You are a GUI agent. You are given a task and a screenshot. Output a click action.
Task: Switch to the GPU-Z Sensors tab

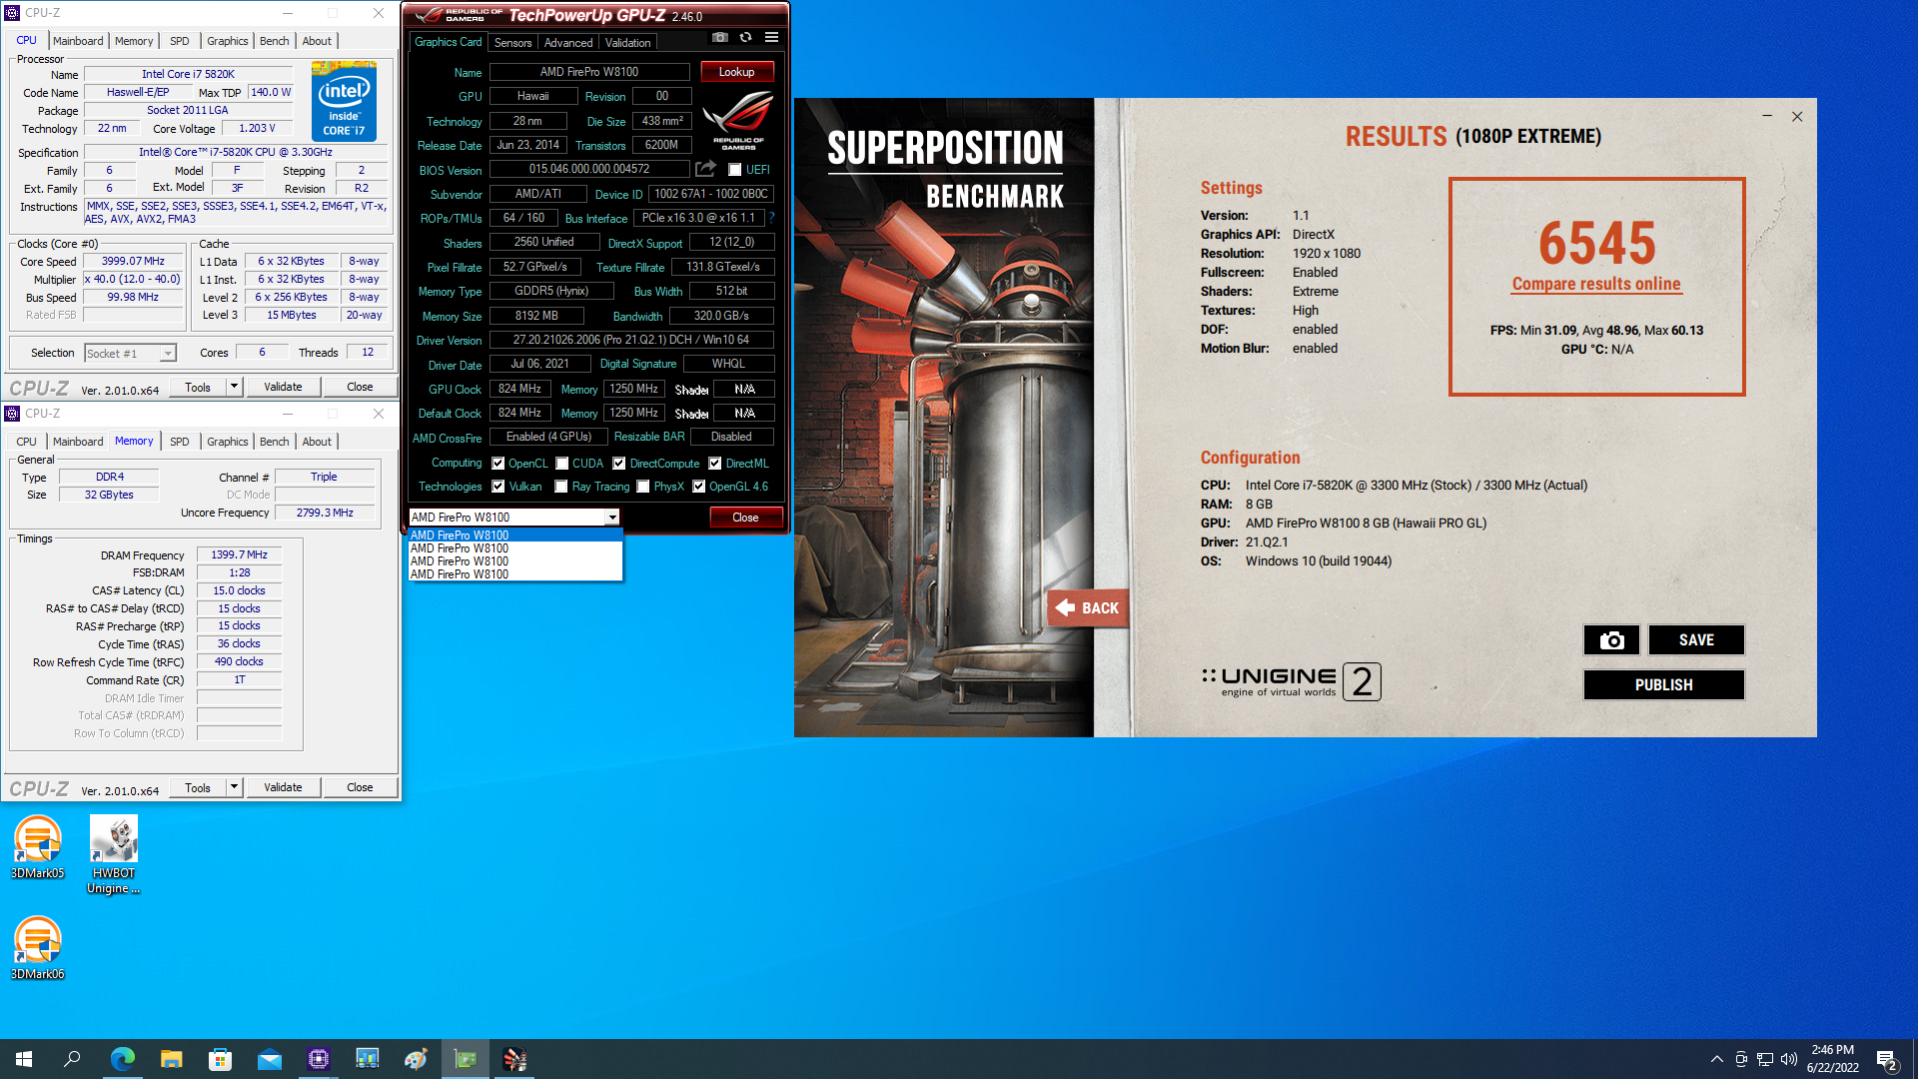512,43
